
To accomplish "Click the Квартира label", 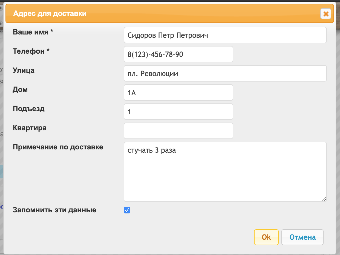I will click(30, 128).
